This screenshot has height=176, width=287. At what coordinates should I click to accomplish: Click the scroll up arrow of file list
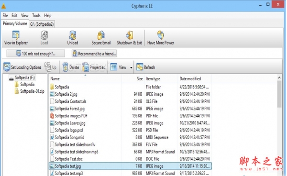click(279, 78)
